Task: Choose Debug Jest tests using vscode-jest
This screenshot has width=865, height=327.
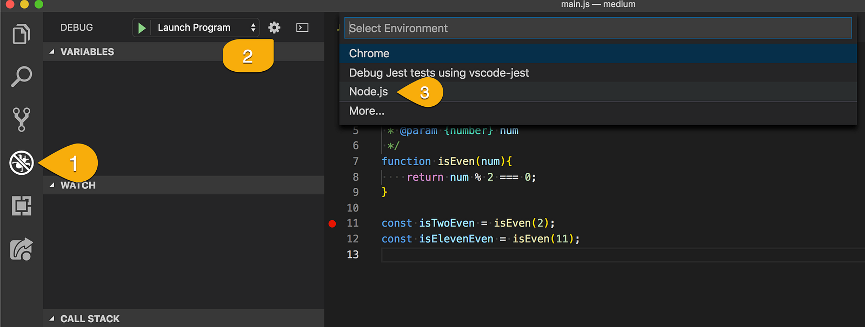Action: coord(438,73)
